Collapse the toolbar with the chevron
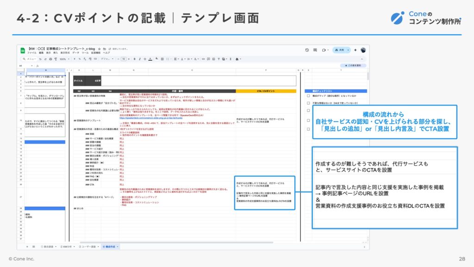This screenshot has width=474, height=267. tap(362, 59)
